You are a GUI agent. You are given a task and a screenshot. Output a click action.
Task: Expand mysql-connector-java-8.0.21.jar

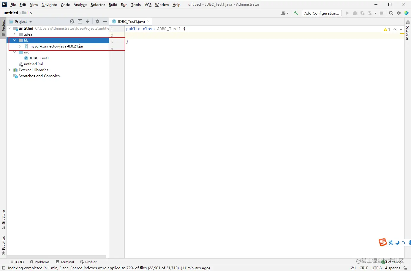pyautogui.click(x=20, y=46)
